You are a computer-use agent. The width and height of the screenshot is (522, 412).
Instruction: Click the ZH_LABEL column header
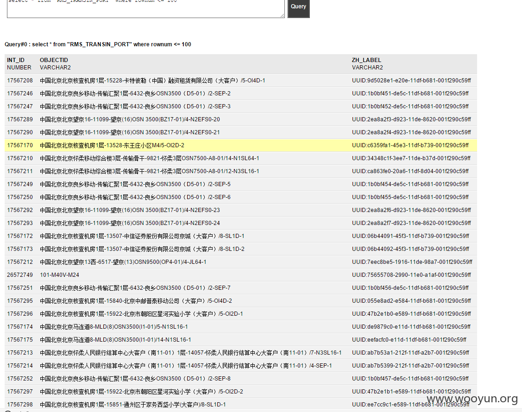coord(366,60)
